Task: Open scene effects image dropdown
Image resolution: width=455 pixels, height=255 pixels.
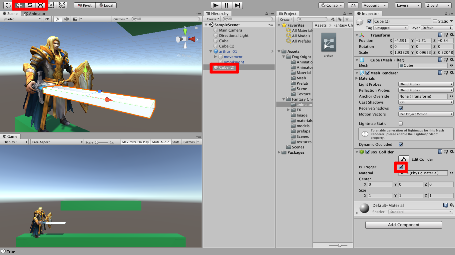Action: 77,19
